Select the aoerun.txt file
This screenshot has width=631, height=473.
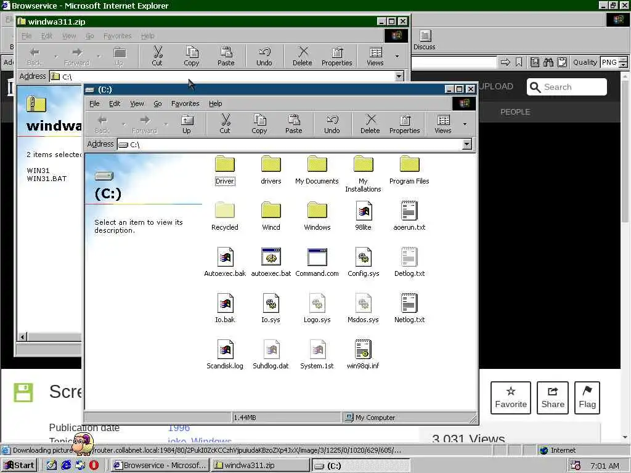[409, 216]
